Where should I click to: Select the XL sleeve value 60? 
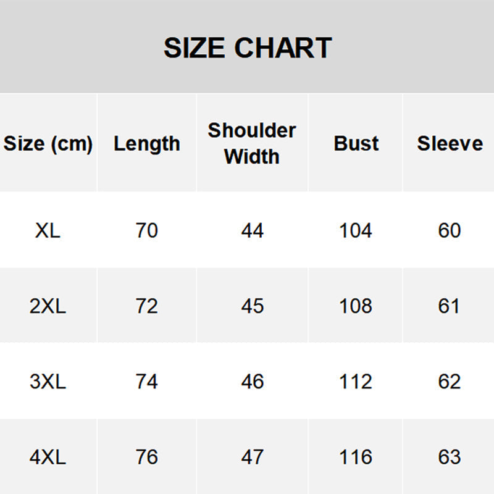(450, 230)
